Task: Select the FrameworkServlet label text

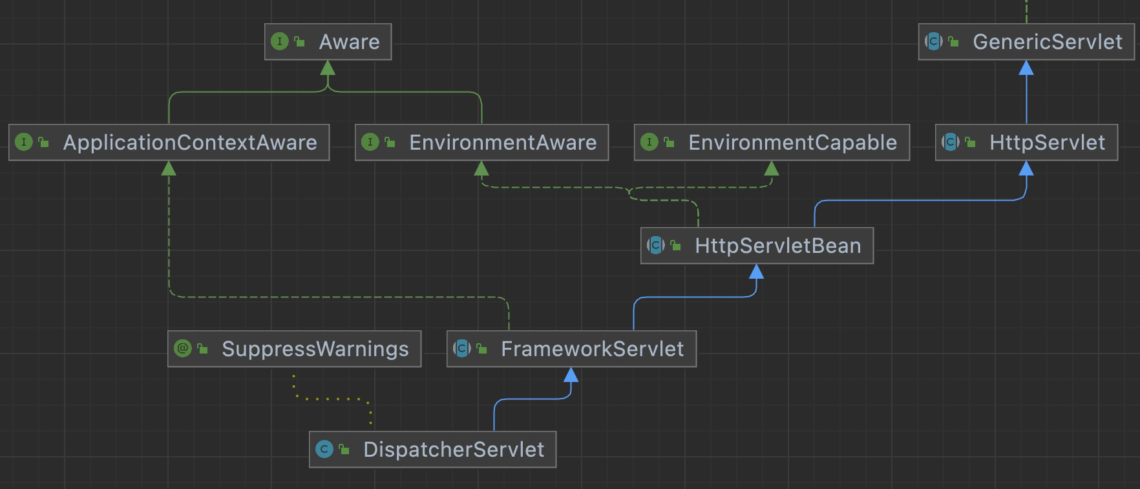Action: click(592, 349)
